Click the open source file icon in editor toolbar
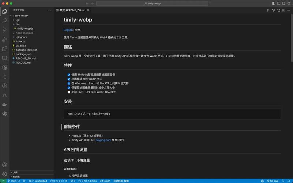Image resolution: width=293 pixels, height=183 pixels. (x=279, y=10)
